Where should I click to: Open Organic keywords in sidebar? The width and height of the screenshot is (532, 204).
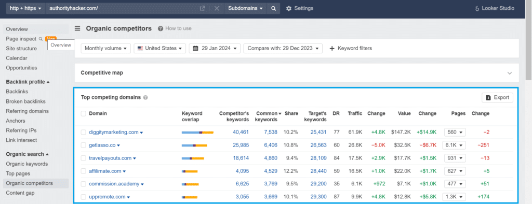click(27, 164)
